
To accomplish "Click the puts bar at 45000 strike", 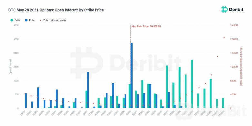I will click(113, 96).
